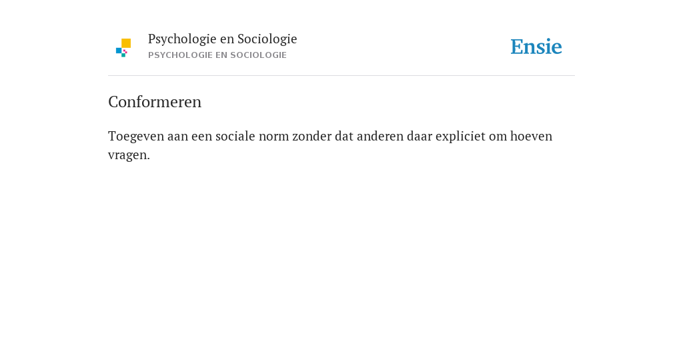Click the word zonder in the definition
This screenshot has height=341, width=683.
pos(312,136)
